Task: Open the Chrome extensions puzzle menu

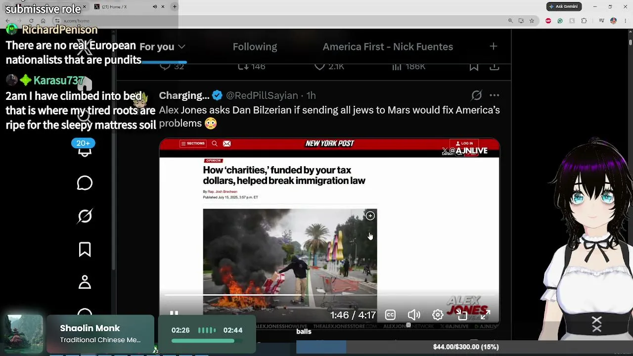Action: pos(584,21)
